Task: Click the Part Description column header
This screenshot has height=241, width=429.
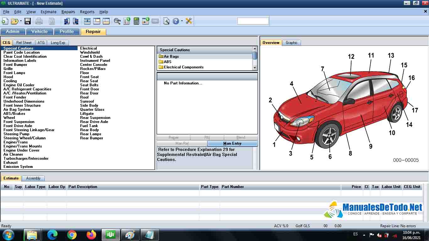Action: 133,187
